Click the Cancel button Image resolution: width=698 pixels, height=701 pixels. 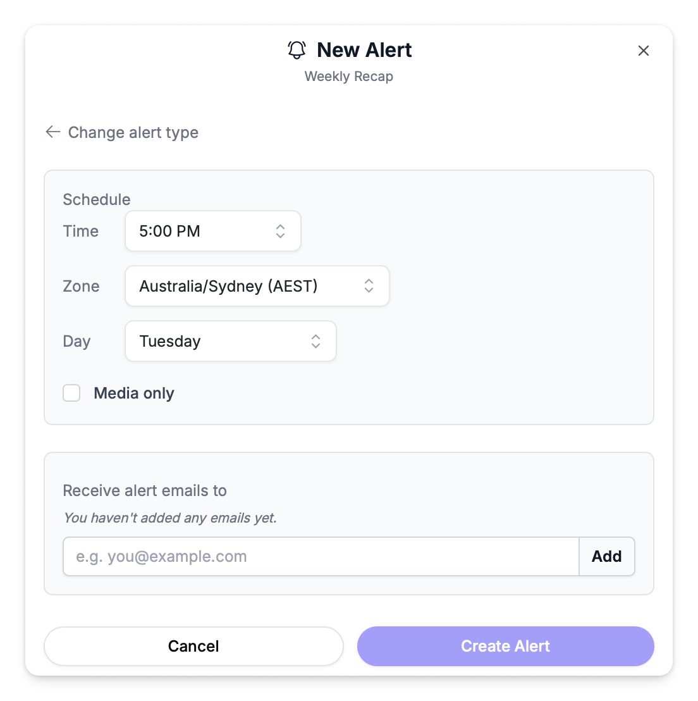[193, 646]
